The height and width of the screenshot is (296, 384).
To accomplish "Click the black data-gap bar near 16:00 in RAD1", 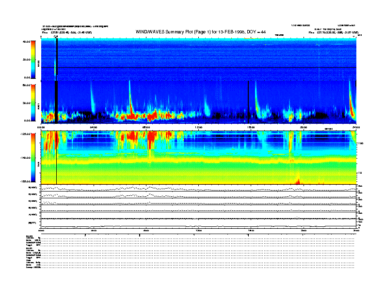I will click(x=248, y=102).
